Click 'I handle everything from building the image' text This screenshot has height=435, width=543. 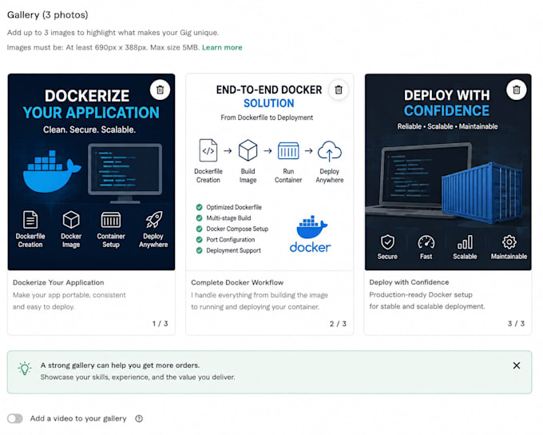(260, 295)
